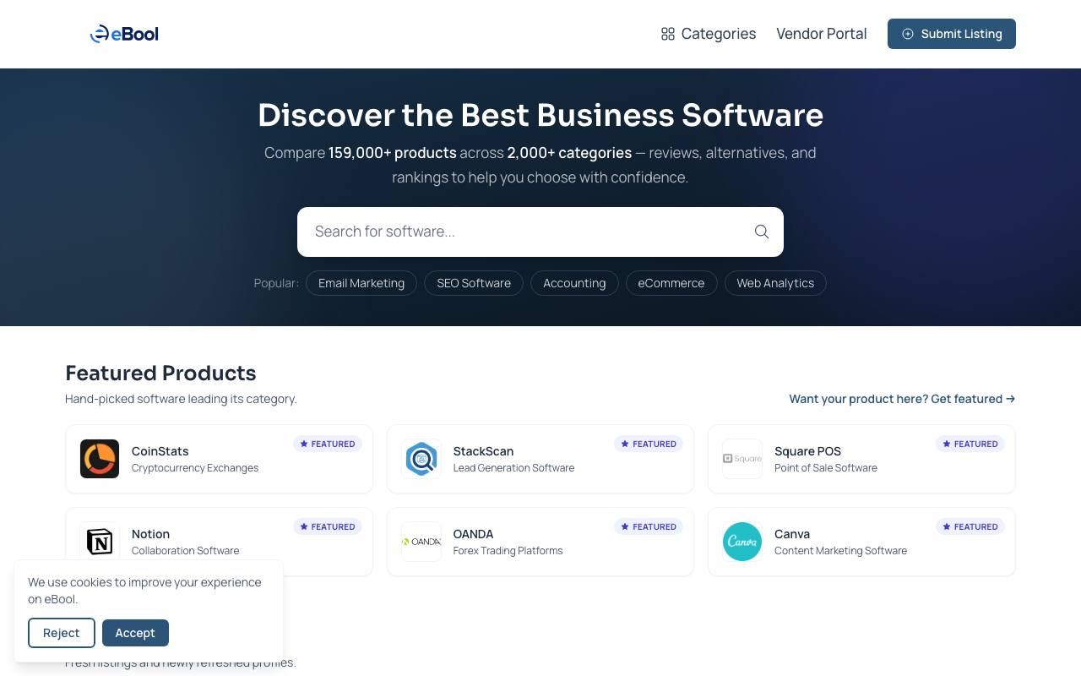Click the Featured badge on Canva
1081x676 pixels.
(x=970, y=526)
